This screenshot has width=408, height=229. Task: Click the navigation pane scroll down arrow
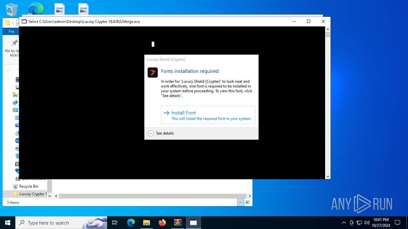coord(49,196)
